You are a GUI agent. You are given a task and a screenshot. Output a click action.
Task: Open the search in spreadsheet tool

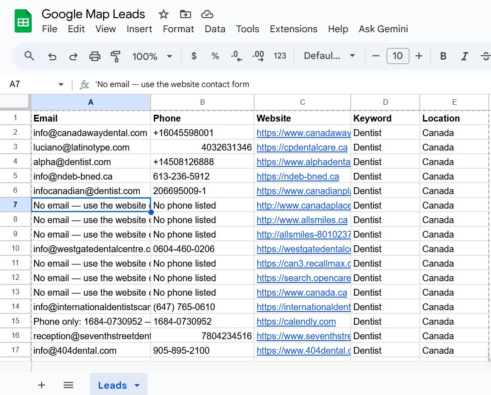pyautogui.click(x=29, y=56)
